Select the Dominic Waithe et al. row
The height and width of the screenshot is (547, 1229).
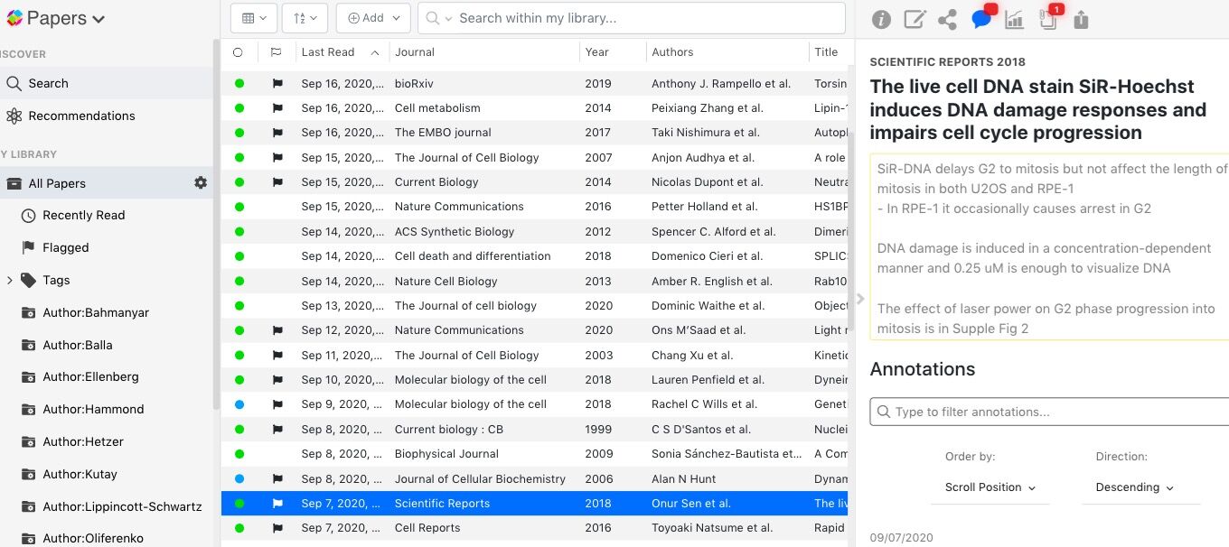coord(536,306)
